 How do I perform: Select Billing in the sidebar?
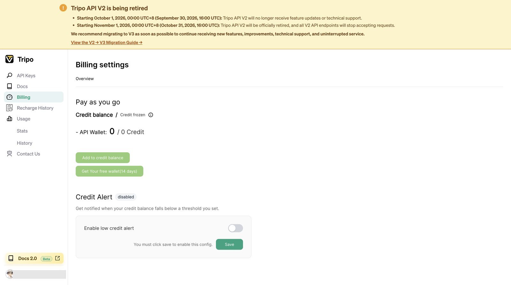tap(34, 97)
